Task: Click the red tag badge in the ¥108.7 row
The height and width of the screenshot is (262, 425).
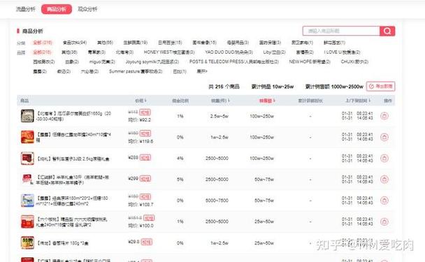Action: pyautogui.click(x=145, y=197)
